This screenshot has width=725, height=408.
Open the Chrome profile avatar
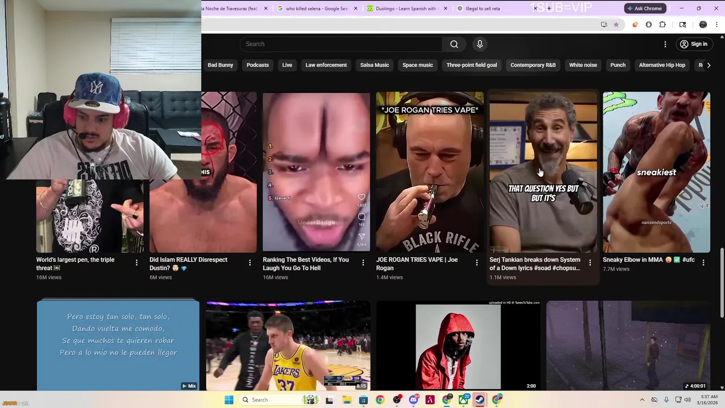[703, 24]
